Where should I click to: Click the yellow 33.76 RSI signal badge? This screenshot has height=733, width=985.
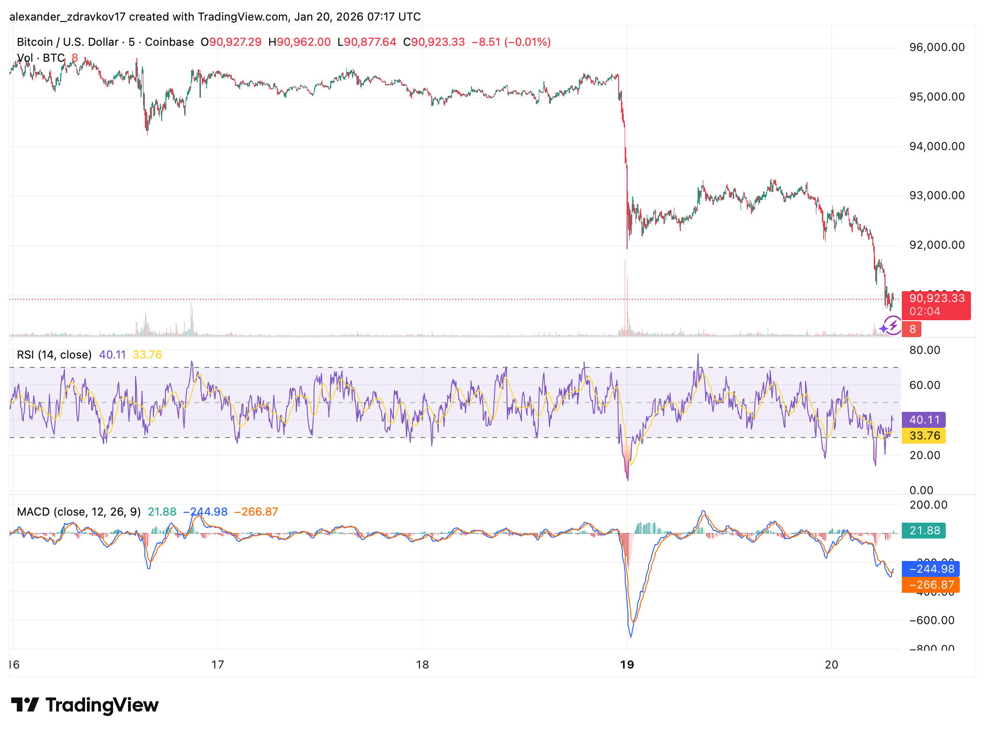[925, 435]
